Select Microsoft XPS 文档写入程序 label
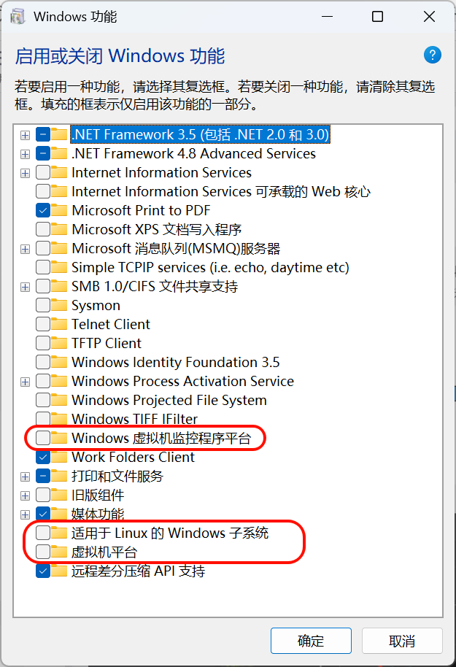Image resolution: width=456 pixels, height=667 pixels. (x=157, y=229)
